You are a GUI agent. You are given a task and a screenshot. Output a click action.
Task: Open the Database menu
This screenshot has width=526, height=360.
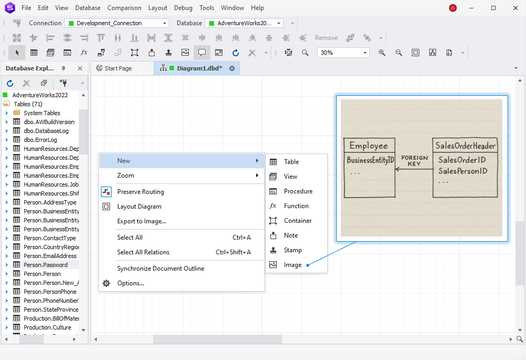pyautogui.click(x=87, y=7)
